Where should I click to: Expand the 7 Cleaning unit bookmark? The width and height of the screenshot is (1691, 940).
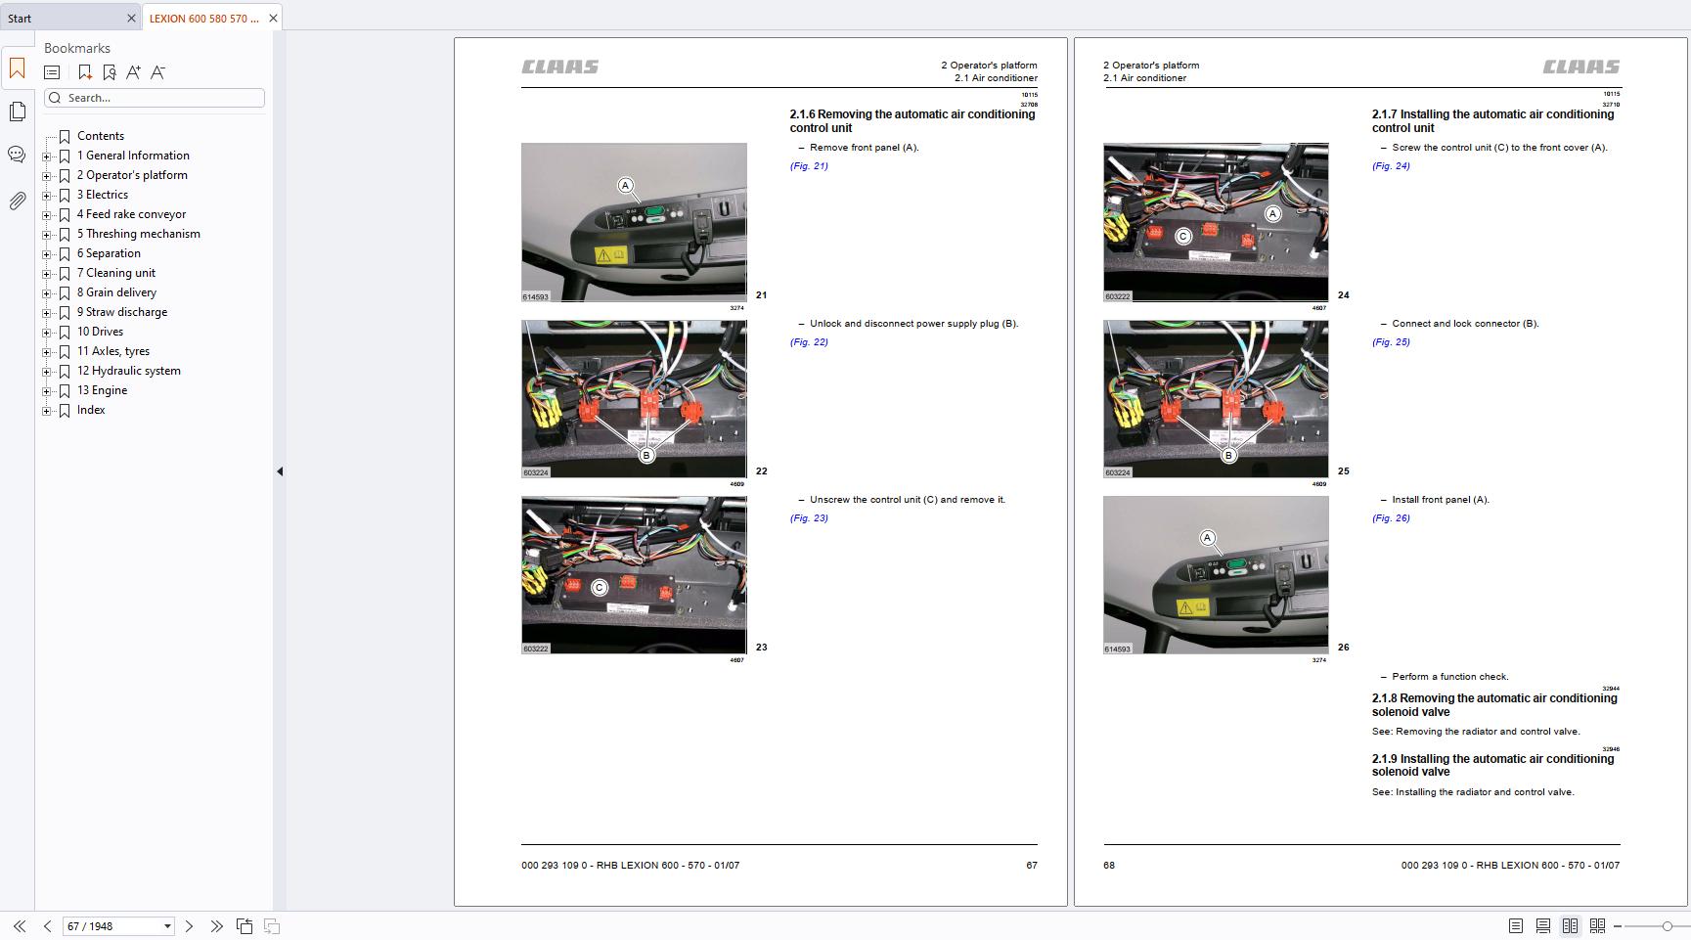pos(46,273)
